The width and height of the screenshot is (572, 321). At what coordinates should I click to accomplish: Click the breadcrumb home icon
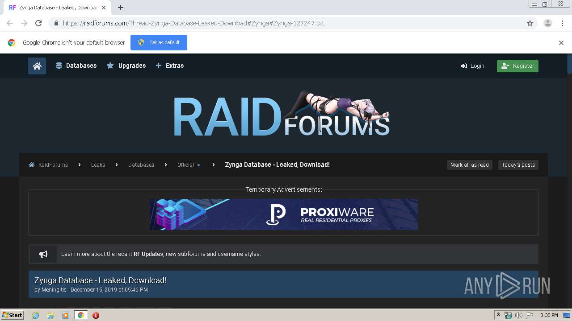tap(32, 165)
